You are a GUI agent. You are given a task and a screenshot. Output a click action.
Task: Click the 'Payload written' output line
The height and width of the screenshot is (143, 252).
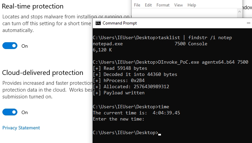(x=119, y=93)
